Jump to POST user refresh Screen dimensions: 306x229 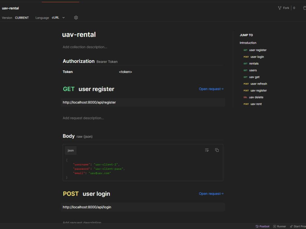point(255,84)
